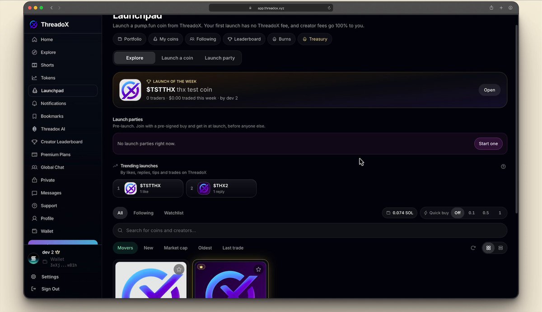
Task: Open Messages in the sidebar
Action: click(63, 193)
